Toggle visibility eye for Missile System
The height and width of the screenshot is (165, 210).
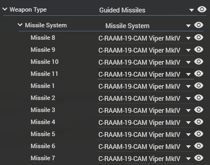click(199, 25)
